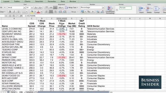The image size is (166, 93).
Task: Toggle italic formatting
Action: click(14, 12)
